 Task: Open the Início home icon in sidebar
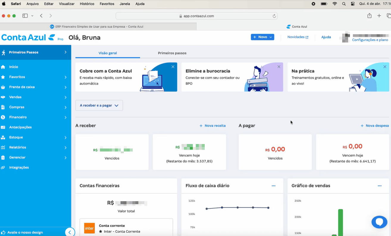tap(3, 67)
